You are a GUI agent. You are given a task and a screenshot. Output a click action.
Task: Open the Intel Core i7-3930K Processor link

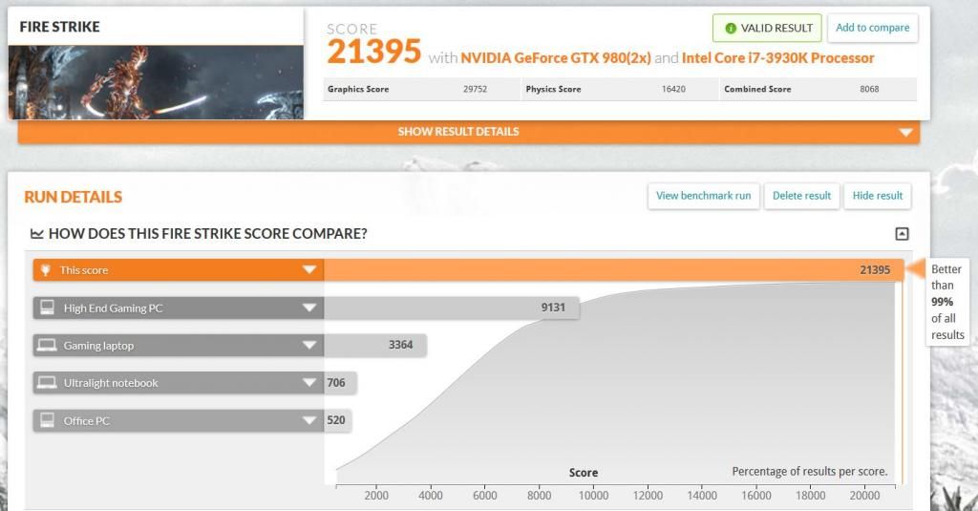(x=777, y=58)
